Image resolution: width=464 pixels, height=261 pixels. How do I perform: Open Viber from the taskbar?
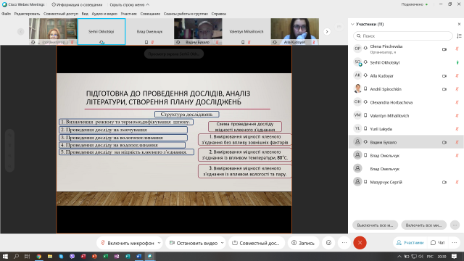(72, 256)
